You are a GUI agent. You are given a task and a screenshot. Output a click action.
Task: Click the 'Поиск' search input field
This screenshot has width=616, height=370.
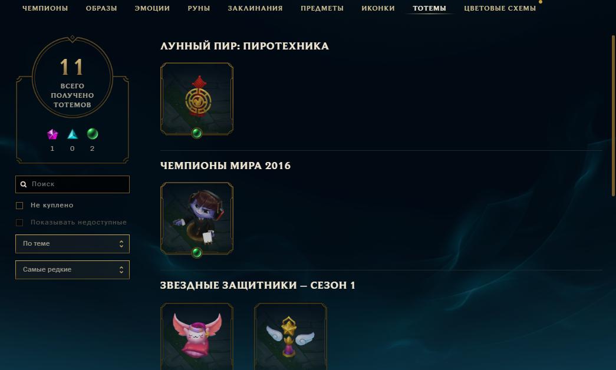[73, 184]
